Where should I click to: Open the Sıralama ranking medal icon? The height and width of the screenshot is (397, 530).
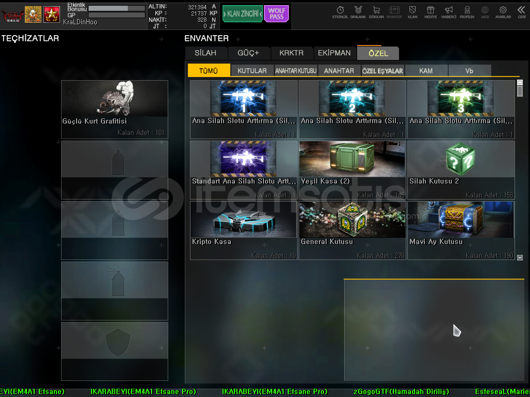[358, 12]
